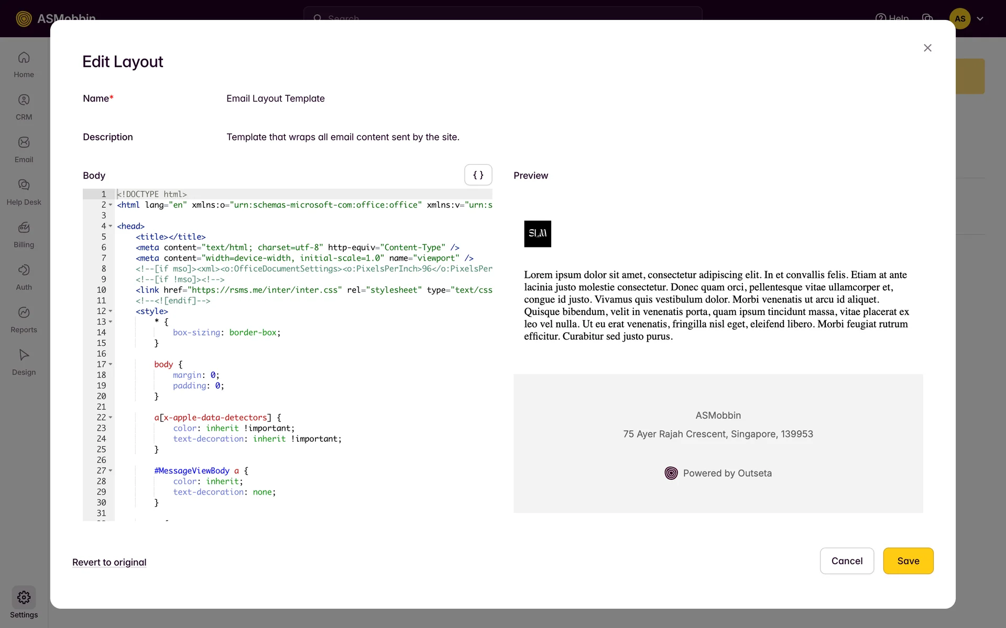Close the Edit Layout dialog

point(927,48)
